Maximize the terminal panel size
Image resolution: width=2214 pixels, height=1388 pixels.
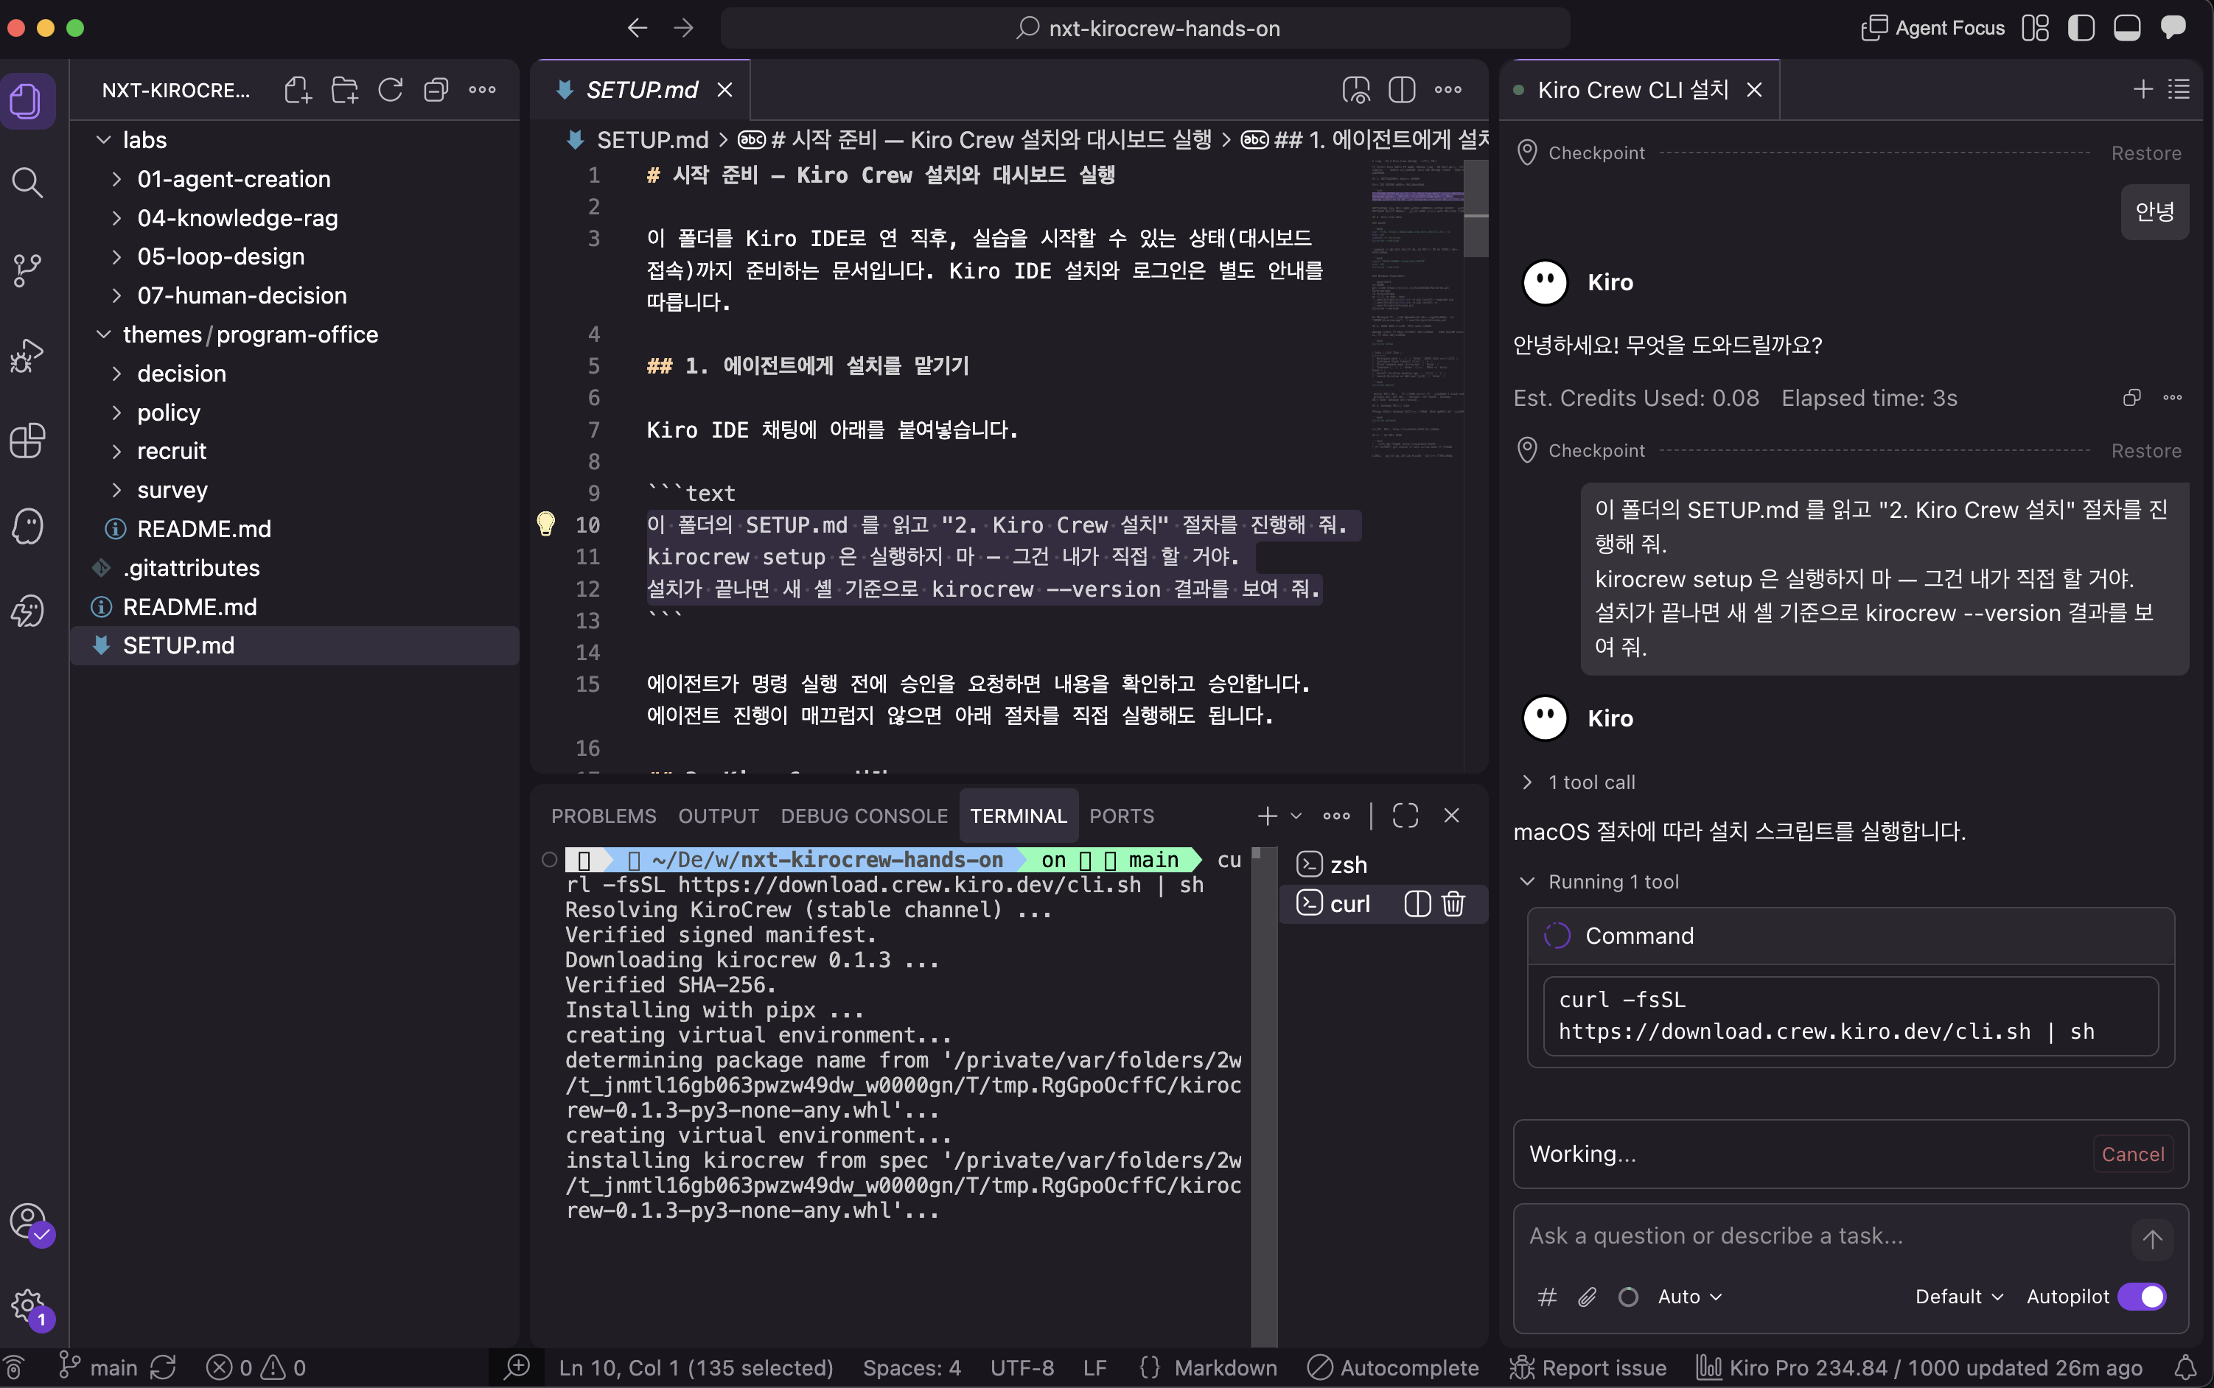click(1405, 815)
